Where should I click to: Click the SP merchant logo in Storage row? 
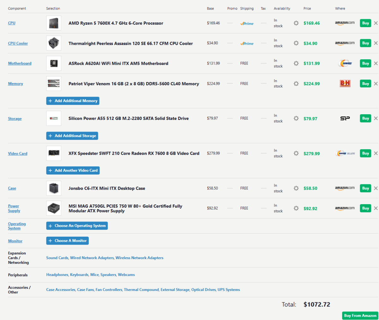pyautogui.click(x=345, y=118)
